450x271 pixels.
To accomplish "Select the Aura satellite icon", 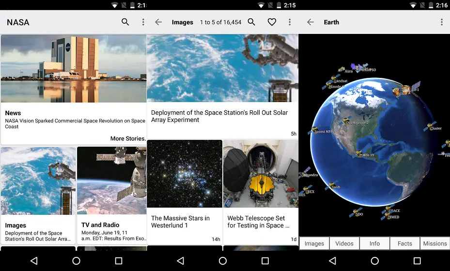I will click(341, 69).
